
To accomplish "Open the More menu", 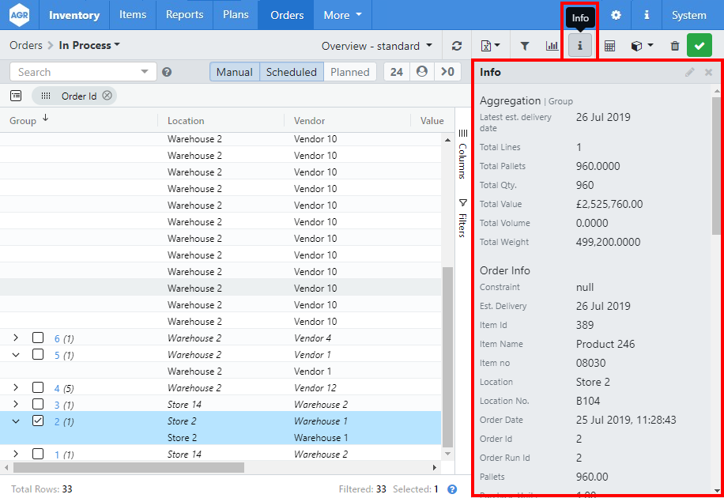I will pos(342,15).
